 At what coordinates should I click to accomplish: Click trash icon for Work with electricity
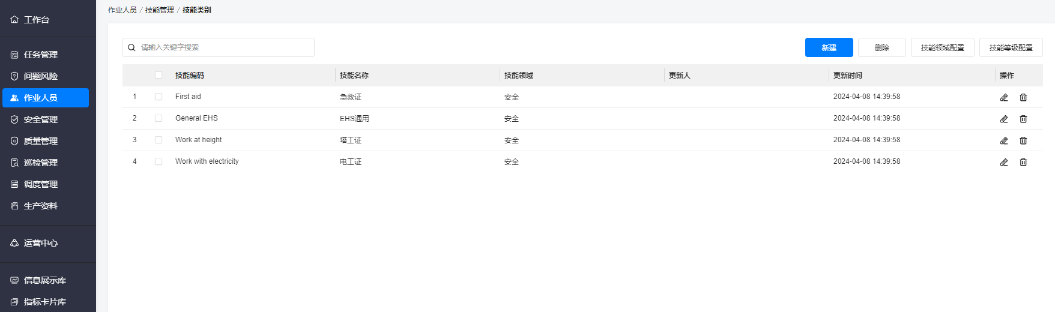click(1023, 162)
